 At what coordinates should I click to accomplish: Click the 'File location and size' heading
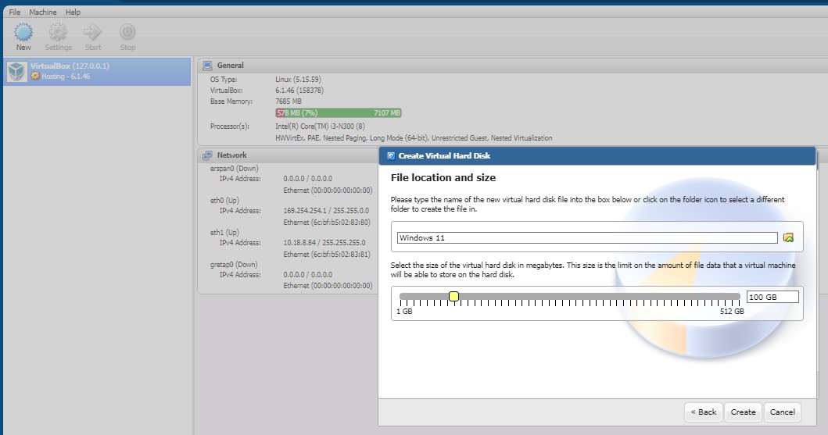pos(443,178)
